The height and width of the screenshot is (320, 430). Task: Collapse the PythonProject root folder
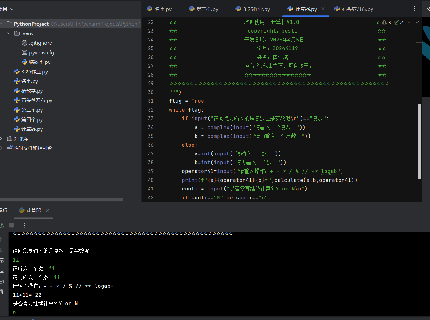[1, 24]
